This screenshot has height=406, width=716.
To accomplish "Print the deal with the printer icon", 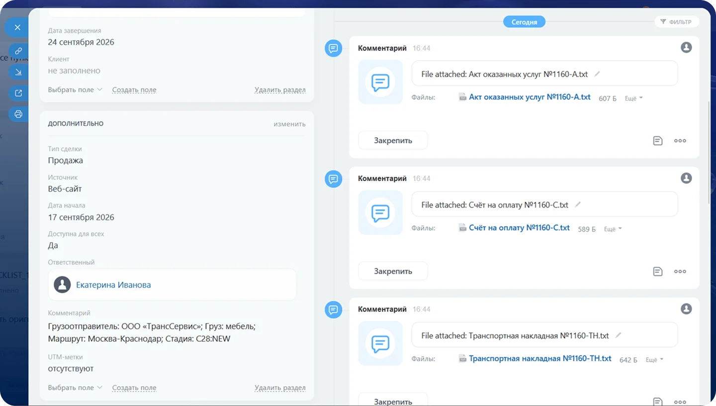I will click(x=18, y=114).
